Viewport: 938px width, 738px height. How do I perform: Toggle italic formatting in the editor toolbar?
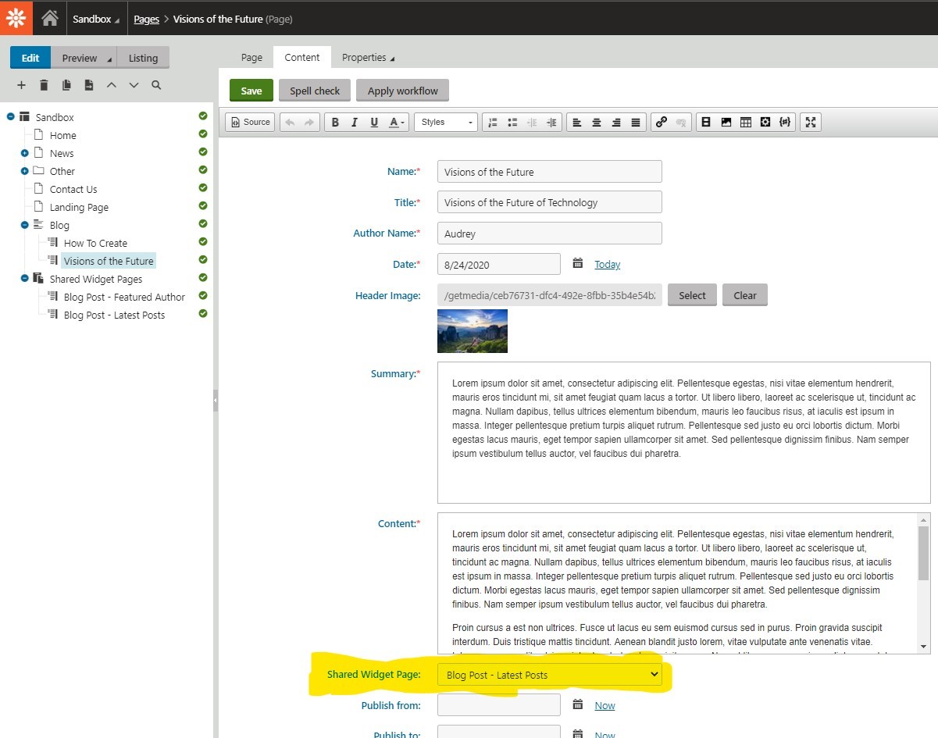(355, 122)
